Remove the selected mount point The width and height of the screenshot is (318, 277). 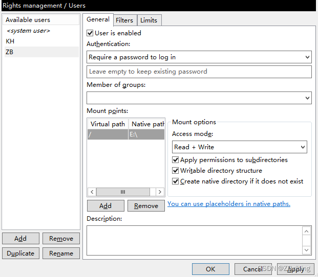(146, 205)
